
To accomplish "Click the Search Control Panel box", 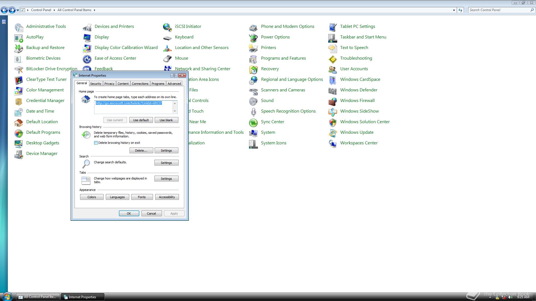I will (501, 10).
